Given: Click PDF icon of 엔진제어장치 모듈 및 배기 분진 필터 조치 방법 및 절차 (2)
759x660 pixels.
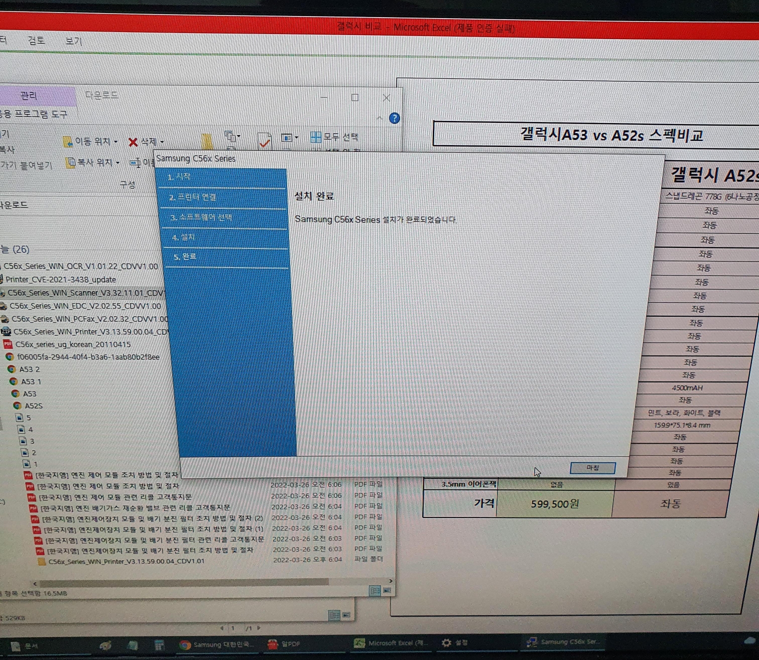Looking at the screenshot, I should [x=35, y=519].
